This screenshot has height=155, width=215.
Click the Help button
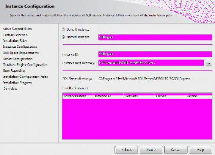[200, 150]
